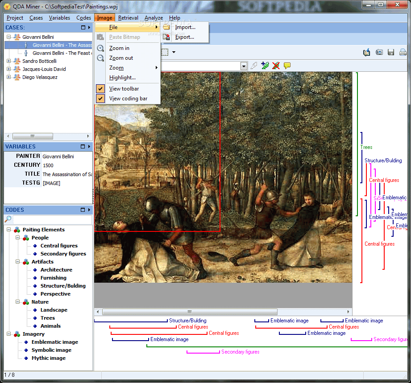The width and height of the screenshot is (411, 383).
Task: Open the Zoom submenu
Action: [127, 68]
